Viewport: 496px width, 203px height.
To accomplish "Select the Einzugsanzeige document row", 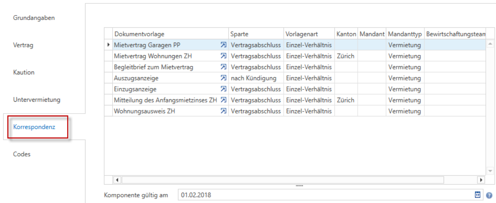I will 295,89.
